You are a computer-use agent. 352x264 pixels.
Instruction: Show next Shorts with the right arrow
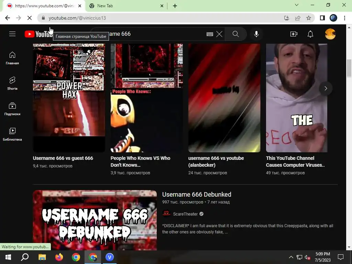pos(326,88)
